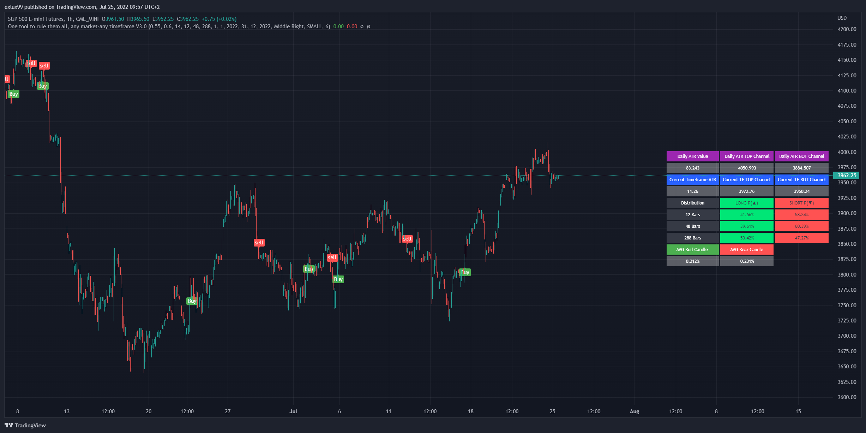Click the Buy marker after Jul 1 near 3800
The height and width of the screenshot is (433, 866).
pyautogui.click(x=309, y=269)
